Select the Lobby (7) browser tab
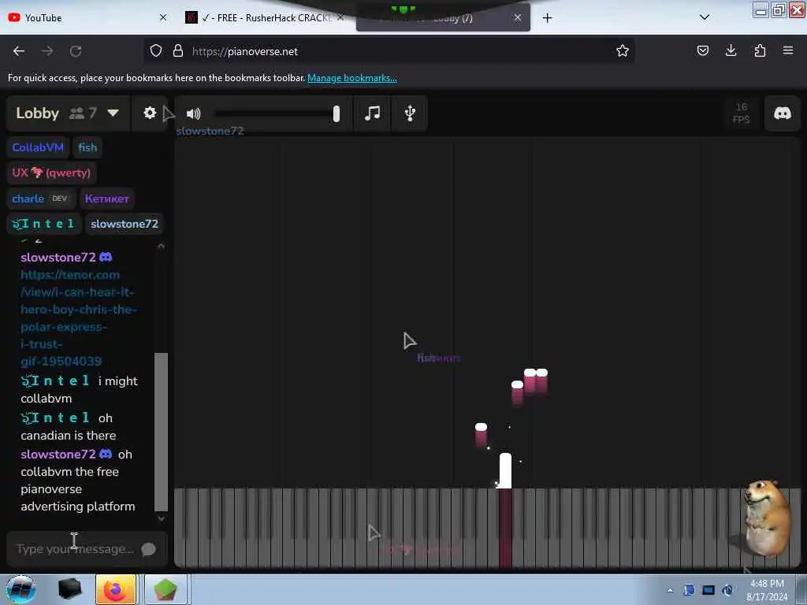This screenshot has height=605, width=807. (443, 17)
